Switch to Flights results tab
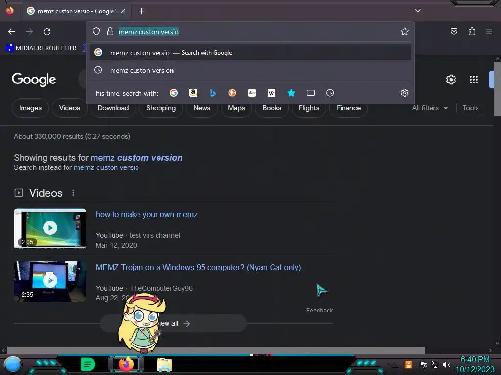 point(309,108)
